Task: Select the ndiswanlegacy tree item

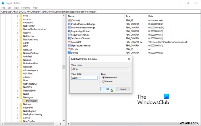Action: click(x=30, y=70)
